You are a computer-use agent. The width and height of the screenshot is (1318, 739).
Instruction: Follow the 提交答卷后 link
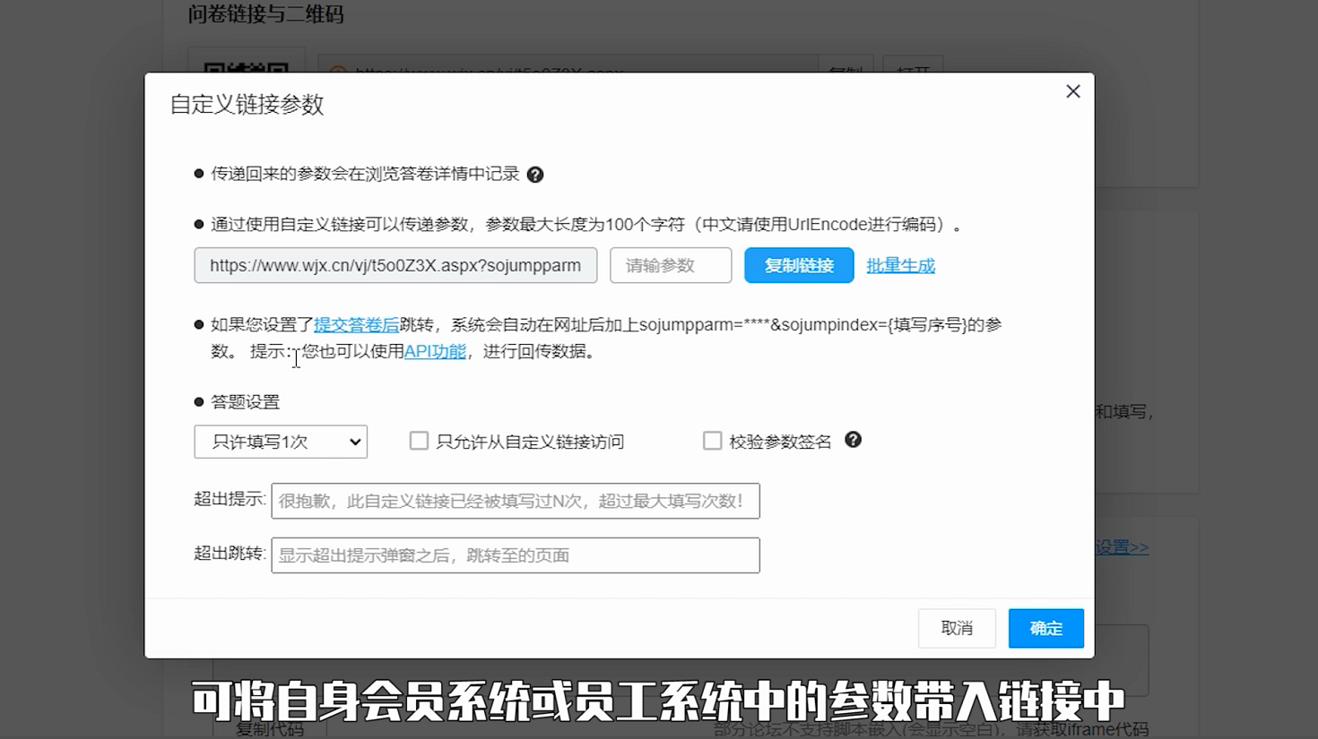356,325
